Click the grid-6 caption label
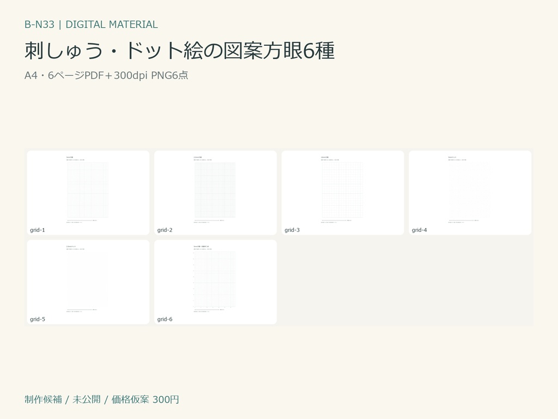558x419 pixels. pyautogui.click(x=165, y=319)
